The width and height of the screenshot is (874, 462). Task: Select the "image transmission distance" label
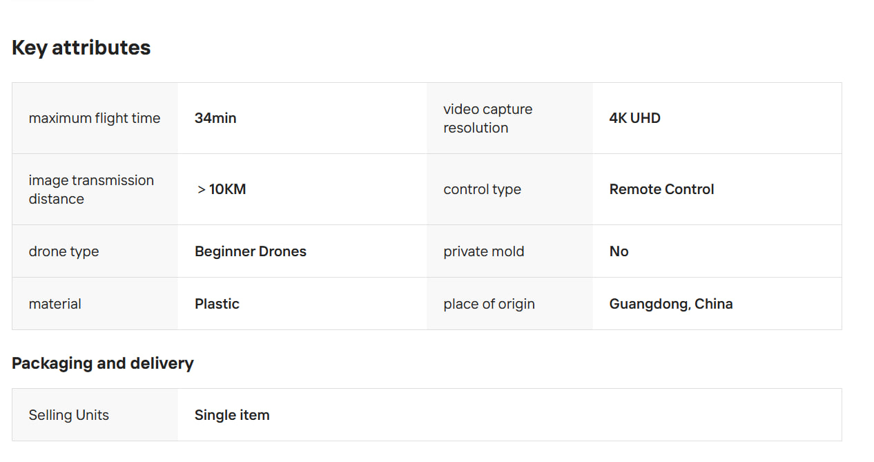tap(91, 189)
